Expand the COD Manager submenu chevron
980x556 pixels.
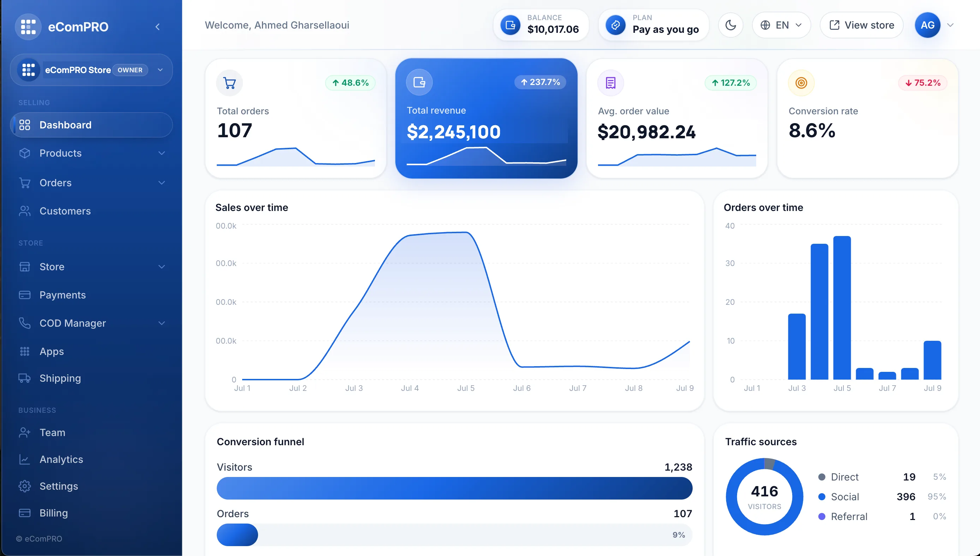coord(162,323)
